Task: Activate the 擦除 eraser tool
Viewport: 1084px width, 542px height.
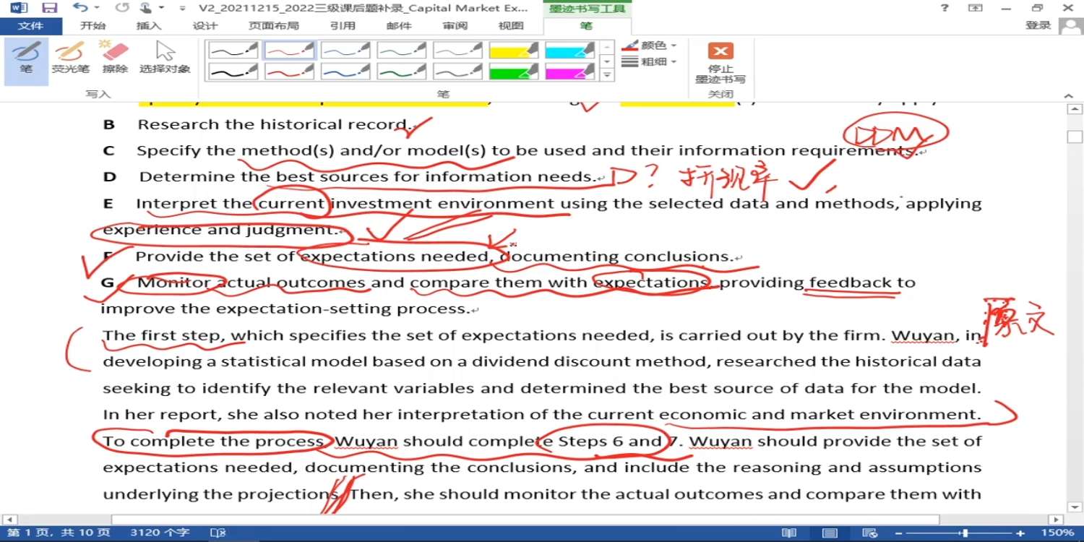Action: point(115,58)
